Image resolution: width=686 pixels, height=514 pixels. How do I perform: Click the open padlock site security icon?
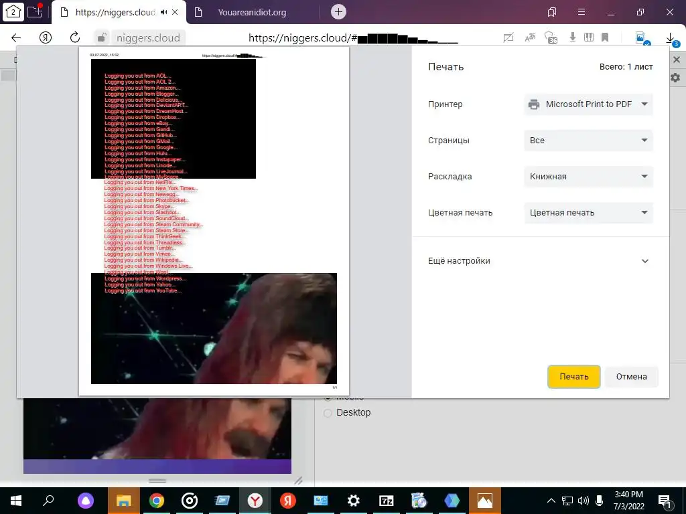coord(102,37)
